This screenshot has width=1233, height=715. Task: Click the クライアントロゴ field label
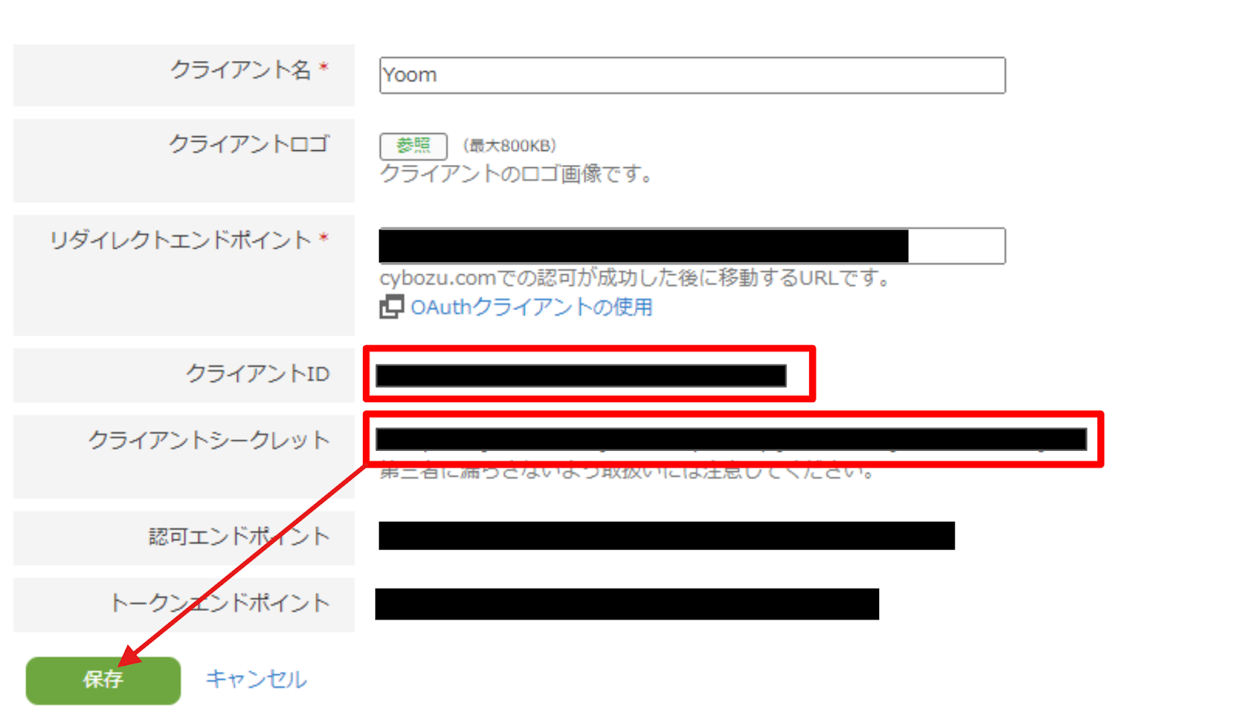click(x=250, y=144)
